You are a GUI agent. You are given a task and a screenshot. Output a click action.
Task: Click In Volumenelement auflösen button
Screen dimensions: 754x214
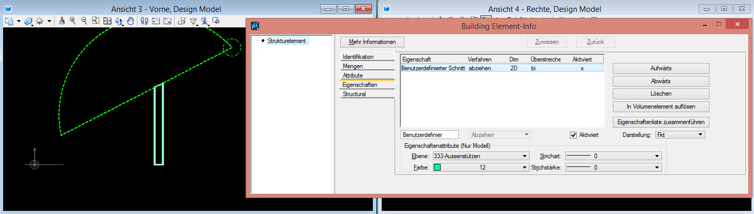click(661, 106)
